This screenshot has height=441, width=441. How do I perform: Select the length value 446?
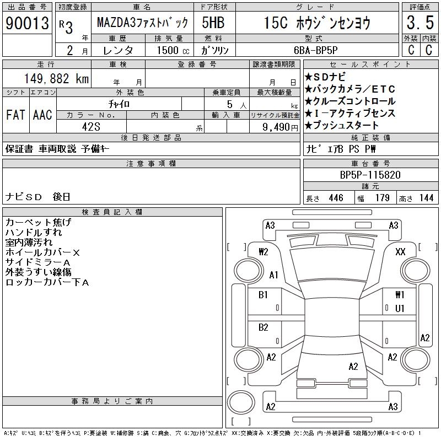coord(336,198)
